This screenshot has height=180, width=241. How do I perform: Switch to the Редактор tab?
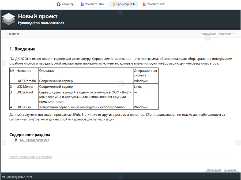click(x=65, y=4)
